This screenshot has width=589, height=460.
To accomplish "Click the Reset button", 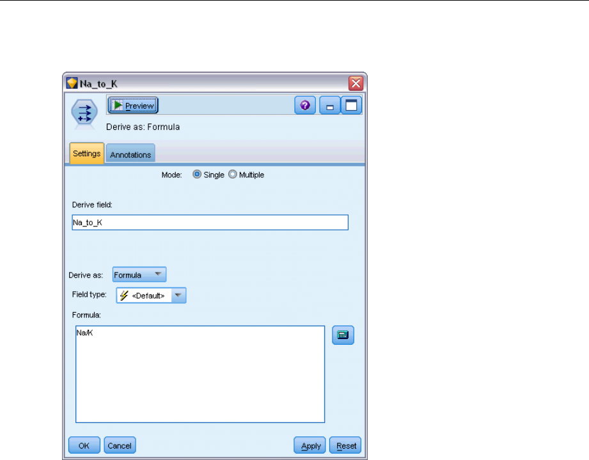I will (345, 445).
